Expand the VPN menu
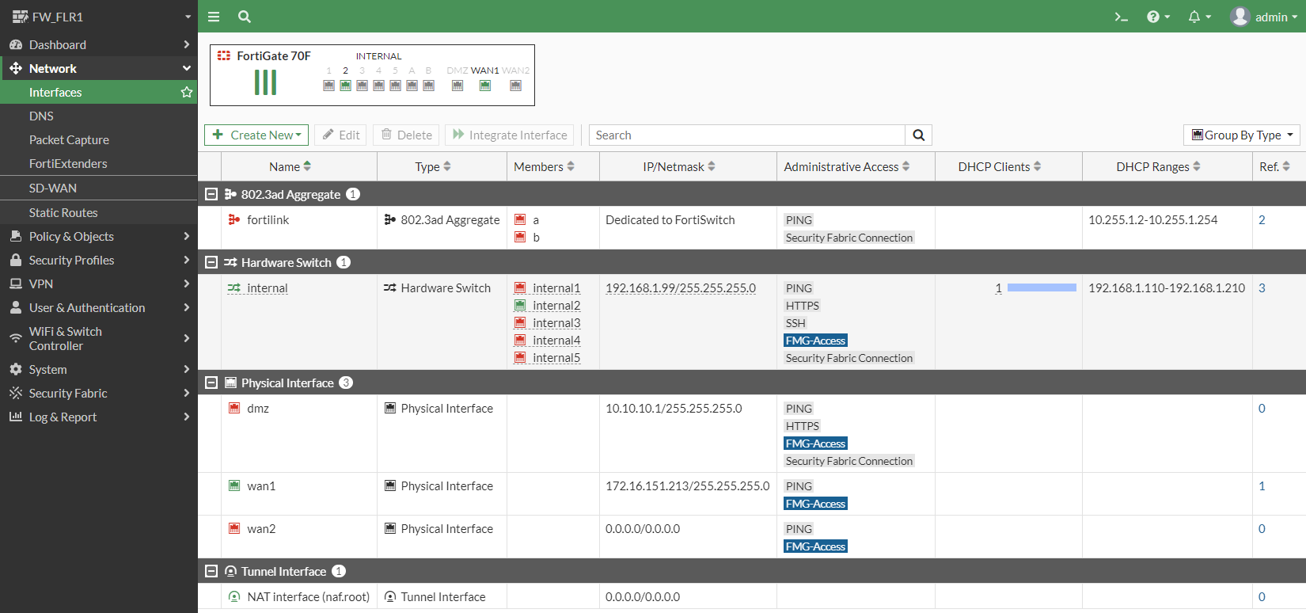Screen dimensions: 1306x613 click(x=98, y=284)
